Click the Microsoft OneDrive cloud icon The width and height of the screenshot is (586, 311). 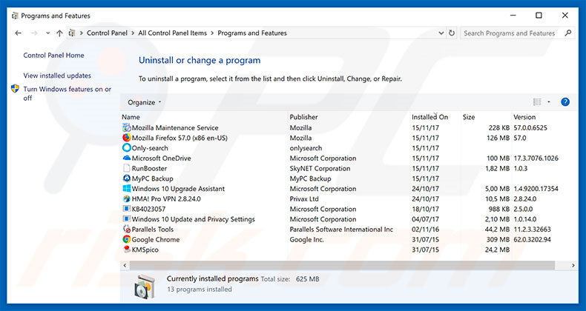tap(126, 158)
